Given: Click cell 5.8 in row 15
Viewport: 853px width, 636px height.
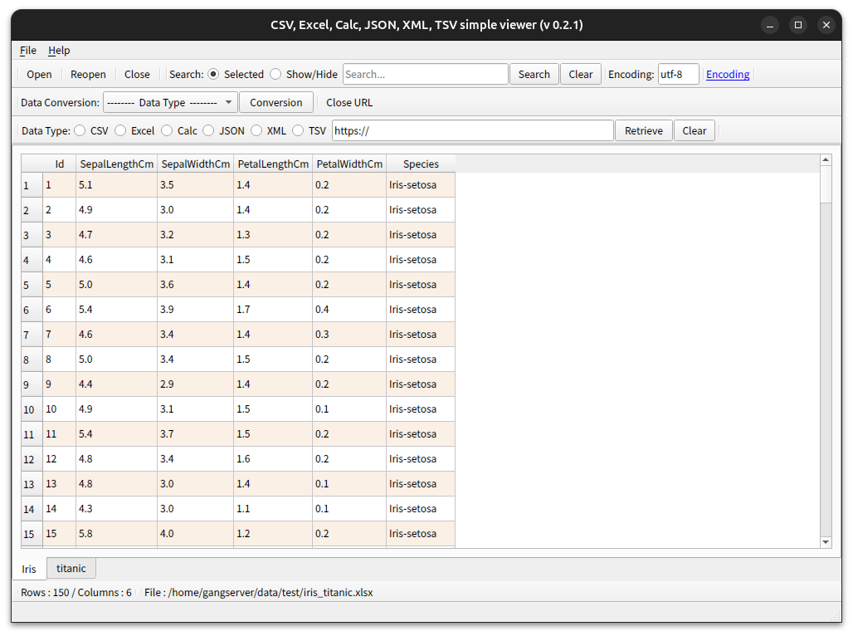Looking at the screenshot, I should pos(116,534).
